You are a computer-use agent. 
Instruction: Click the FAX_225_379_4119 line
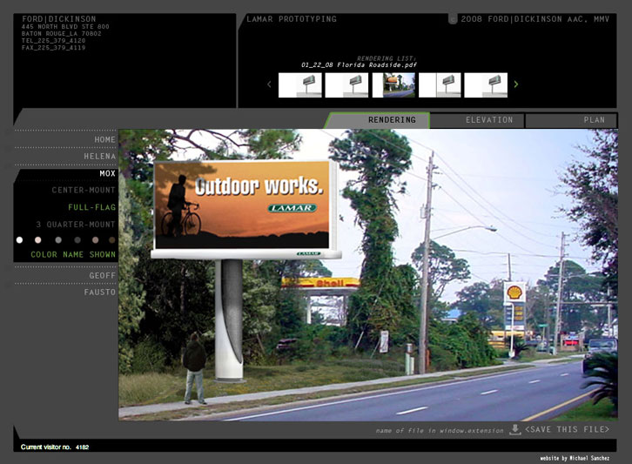[x=54, y=48]
